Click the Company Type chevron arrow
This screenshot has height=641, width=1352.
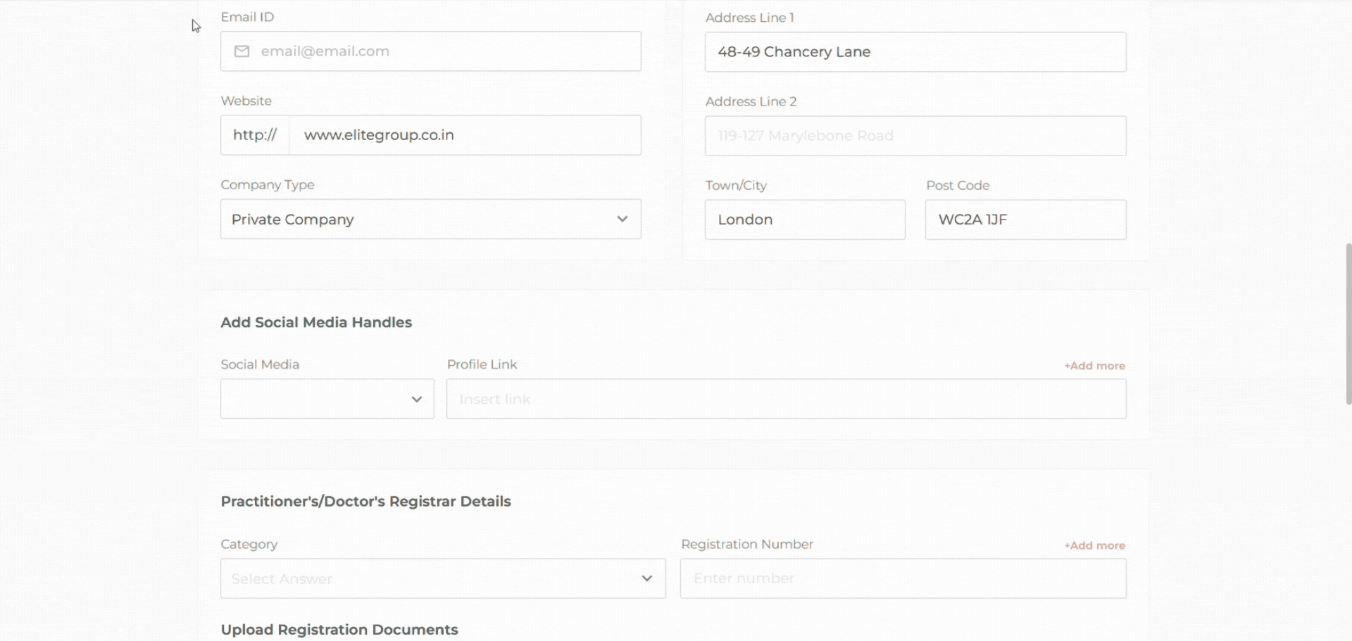tap(622, 219)
